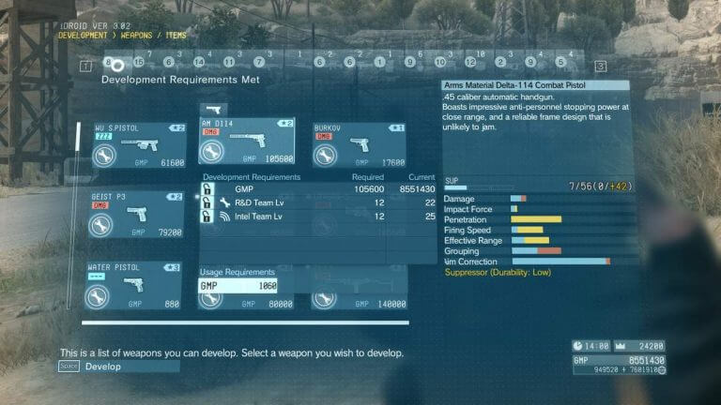
Task: Click the grade star badge on BURKOV
Action: coord(396,128)
